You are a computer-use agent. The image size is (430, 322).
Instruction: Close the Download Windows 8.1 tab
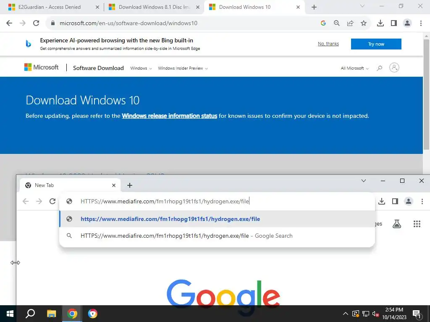pos(197,8)
